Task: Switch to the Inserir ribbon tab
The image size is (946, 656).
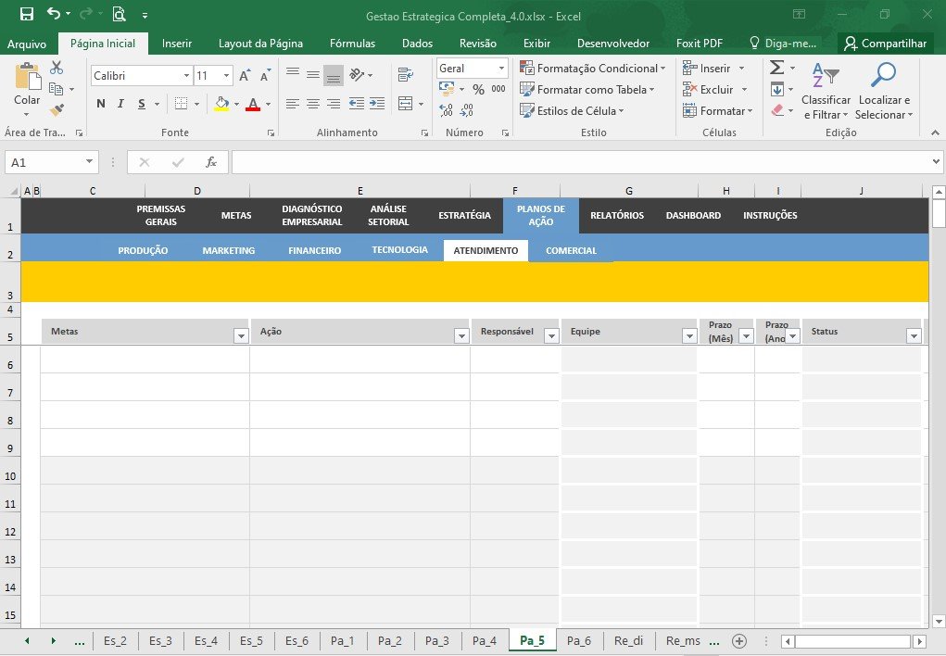Action: [x=177, y=44]
